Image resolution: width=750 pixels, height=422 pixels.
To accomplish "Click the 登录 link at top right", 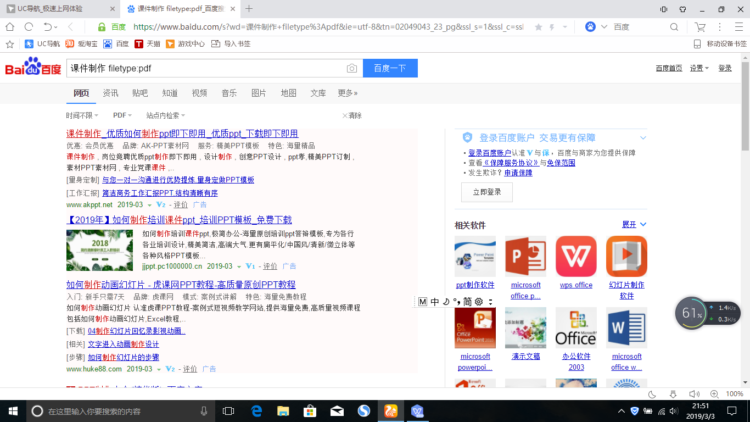I will [x=725, y=68].
